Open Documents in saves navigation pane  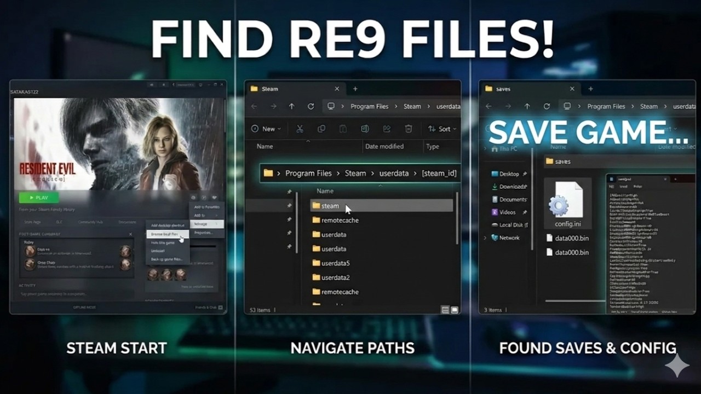pos(509,200)
